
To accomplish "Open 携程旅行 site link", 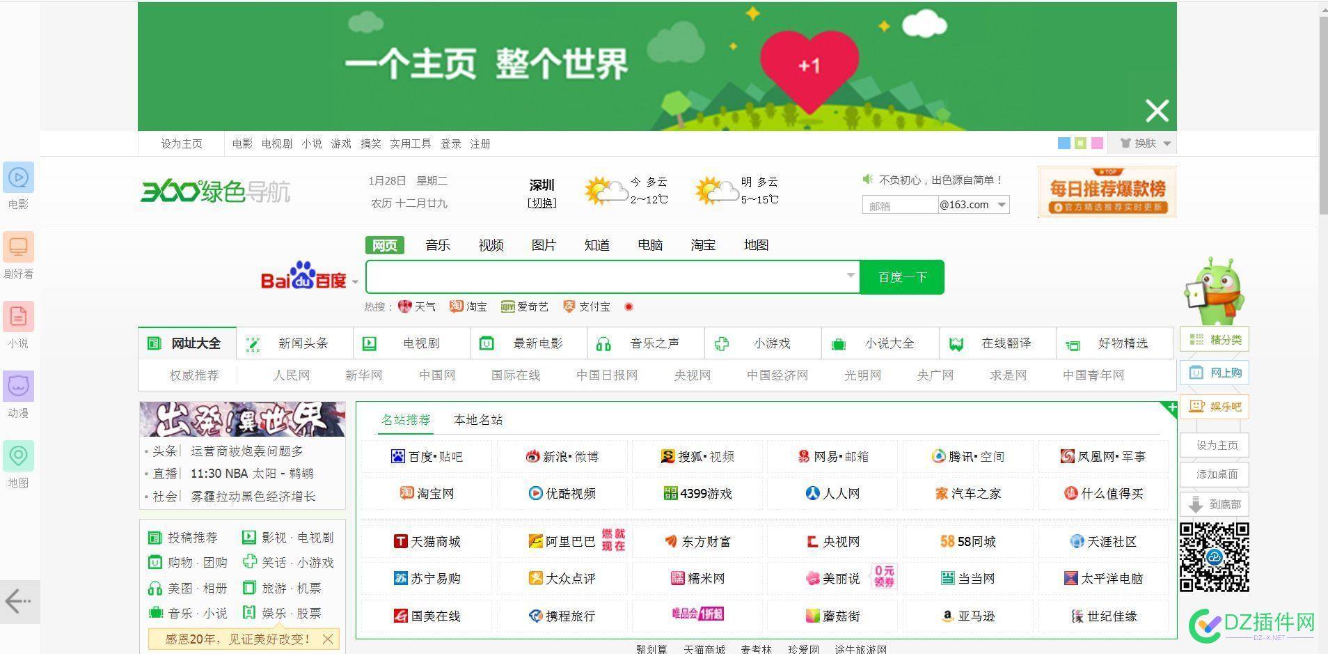I will click(x=562, y=616).
